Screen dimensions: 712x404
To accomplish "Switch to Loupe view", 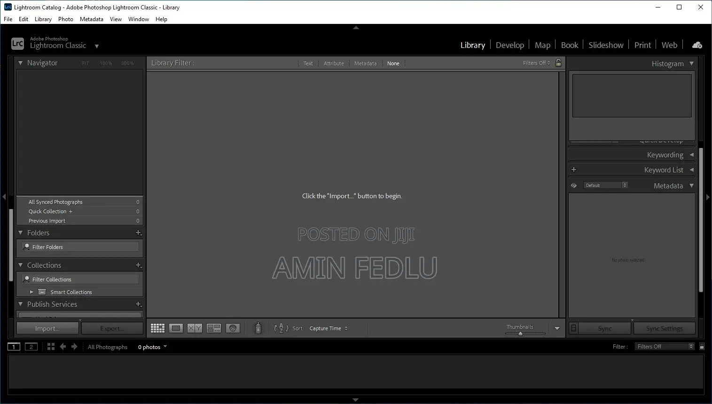I will (176, 328).
